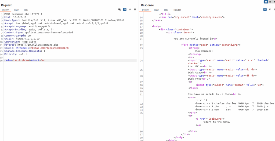Click the Referer header line

click(31, 45)
